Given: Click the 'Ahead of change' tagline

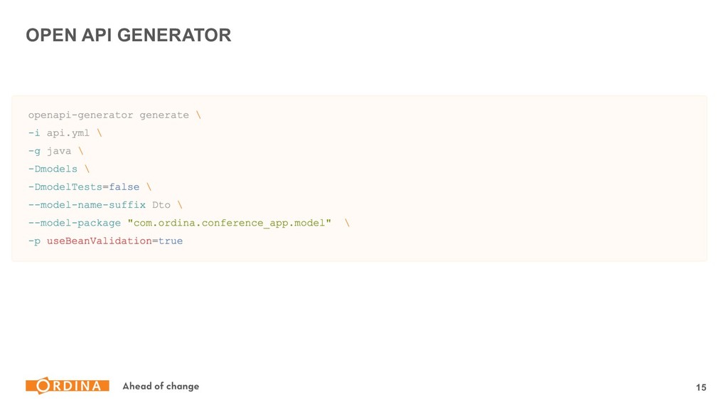Looking at the screenshot, I should [161, 386].
